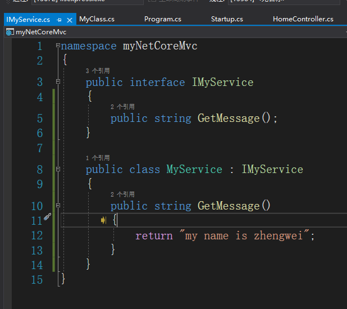The height and width of the screenshot is (309, 347).
Task: Click IMyService identifier in the interface declaration
Action: point(222,83)
